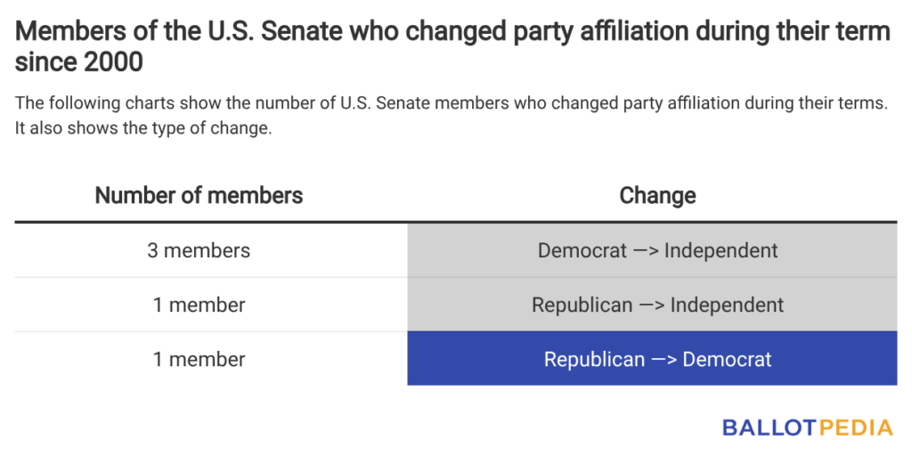Click "1 member" in the Republican to Democrat row
This screenshot has height=456, width=912.
[x=199, y=359]
